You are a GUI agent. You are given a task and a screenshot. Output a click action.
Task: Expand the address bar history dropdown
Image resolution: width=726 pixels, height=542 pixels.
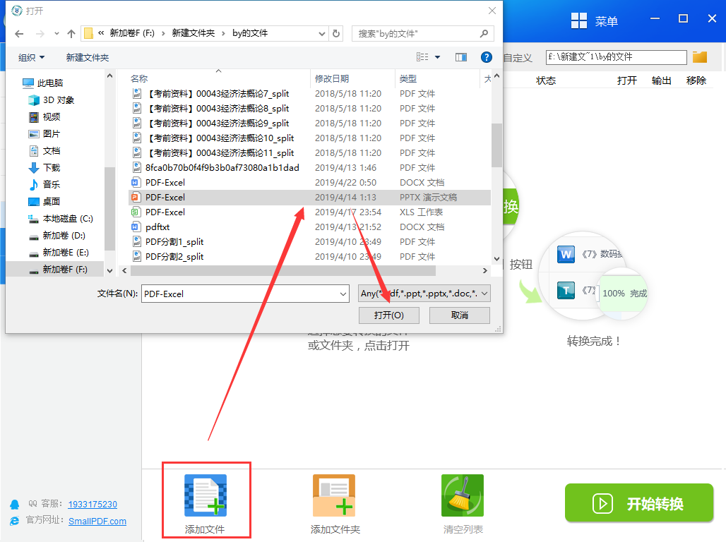(322, 33)
